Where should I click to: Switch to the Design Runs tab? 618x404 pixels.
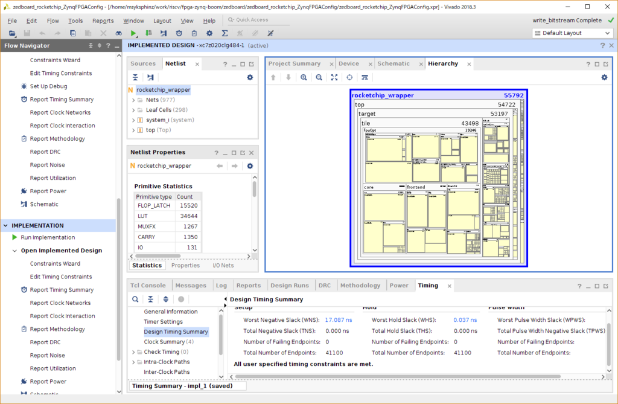coord(290,285)
